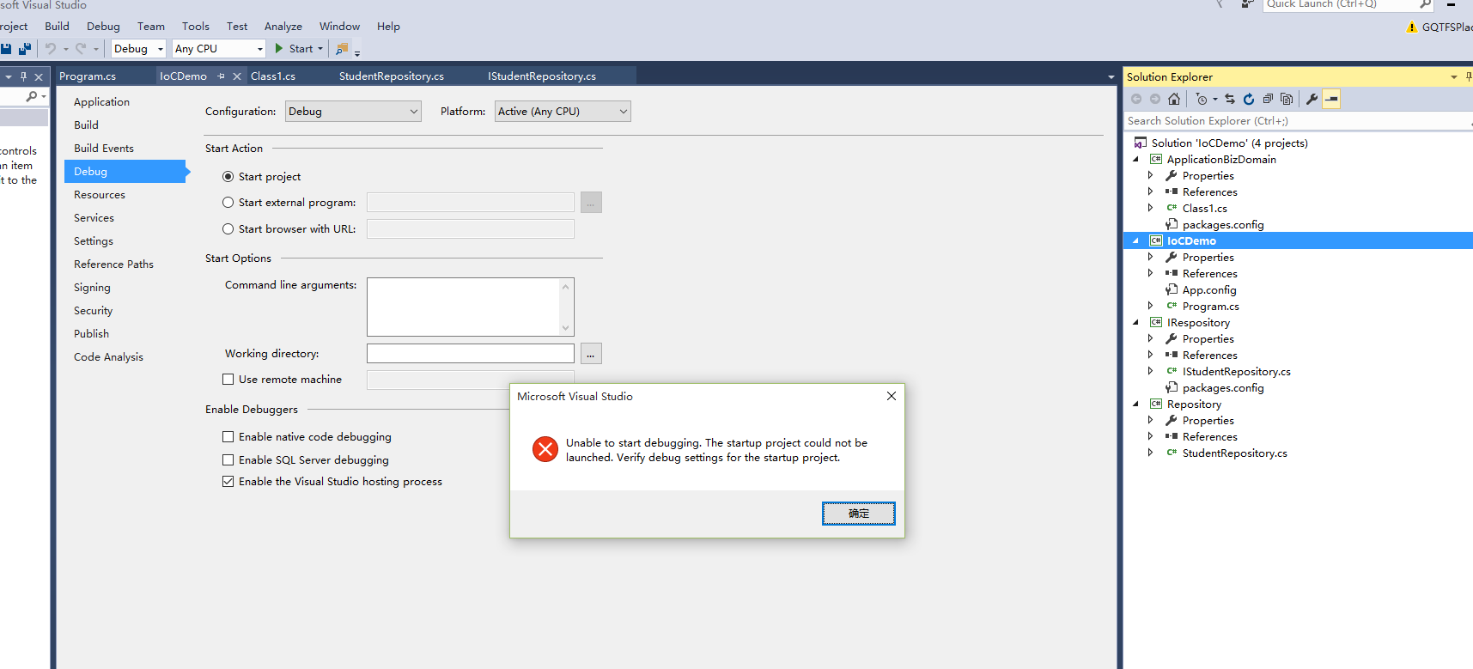1473x669 pixels.
Task: Click Sync with Active Document icon
Action: point(1230,99)
